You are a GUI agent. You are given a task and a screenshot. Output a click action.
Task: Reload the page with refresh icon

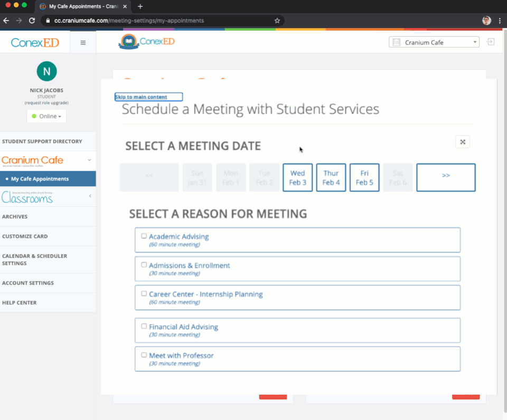(32, 21)
